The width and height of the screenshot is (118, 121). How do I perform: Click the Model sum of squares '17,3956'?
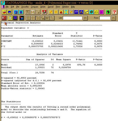pyautogui.click(x=40, y=65)
